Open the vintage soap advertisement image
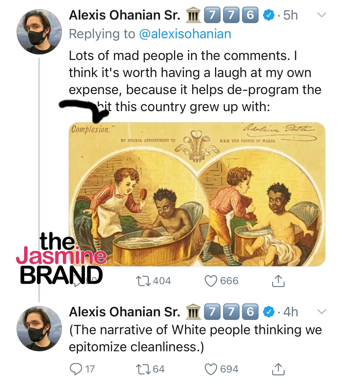 [197, 194]
